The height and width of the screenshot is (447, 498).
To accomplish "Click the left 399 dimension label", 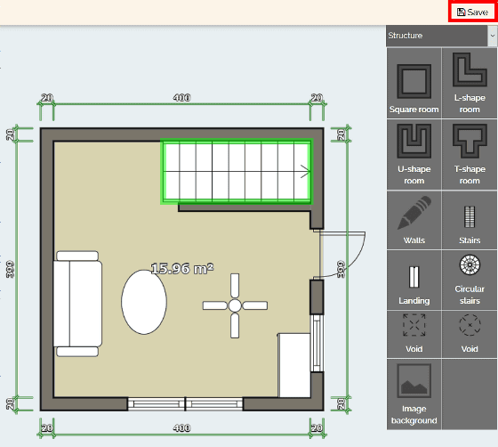I will 11,270.
